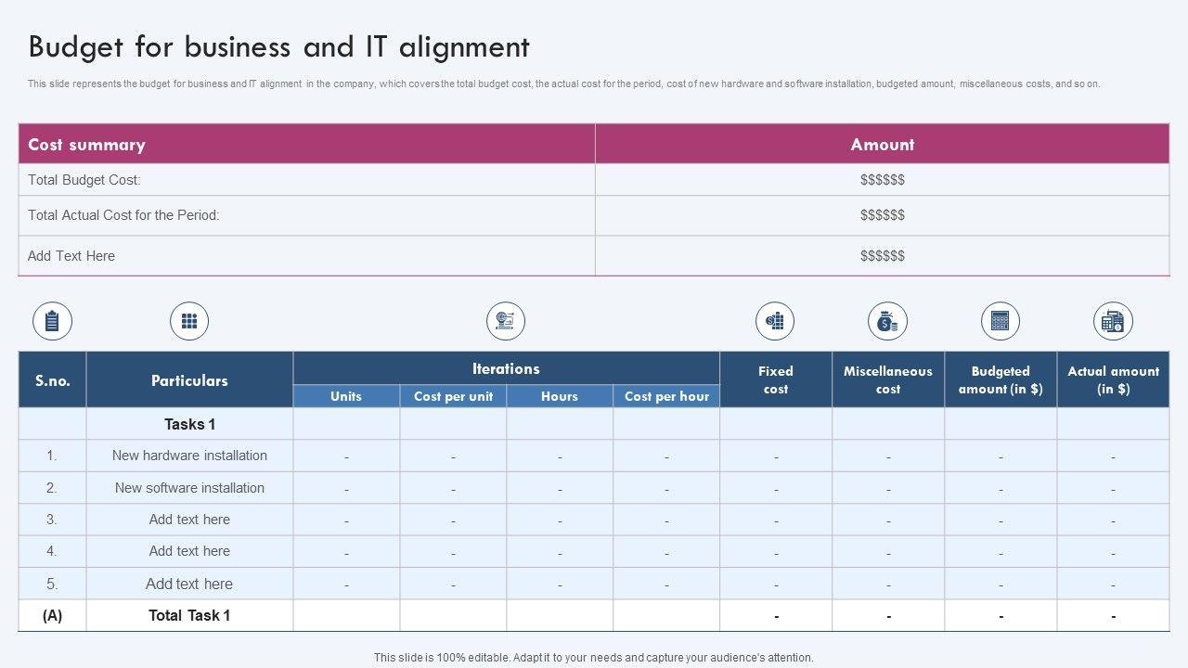Click 'New software installation' row label
The width and height of the screenshot is (1188, 668).
[189, 488]
